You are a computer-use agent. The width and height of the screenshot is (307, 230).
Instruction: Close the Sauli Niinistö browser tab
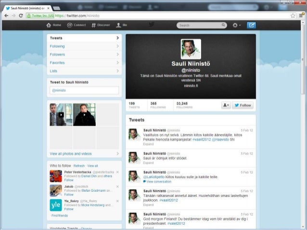pyautogui.click(x=49, y=8)
